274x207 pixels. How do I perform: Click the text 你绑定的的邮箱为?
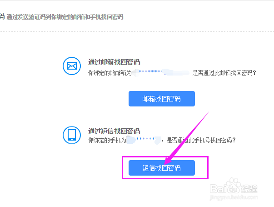click(110, 73)
